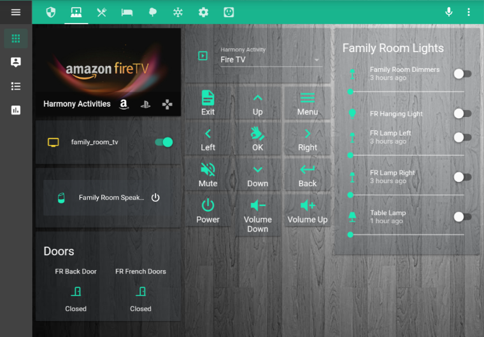Click the Table Lamp brightness slider
Image resolution: width=484 pixels, height=337 pixels.
click(407, 235)
